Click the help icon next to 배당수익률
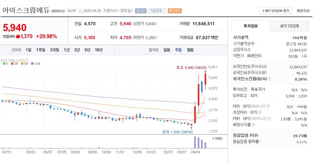 (x=253, y=125)
